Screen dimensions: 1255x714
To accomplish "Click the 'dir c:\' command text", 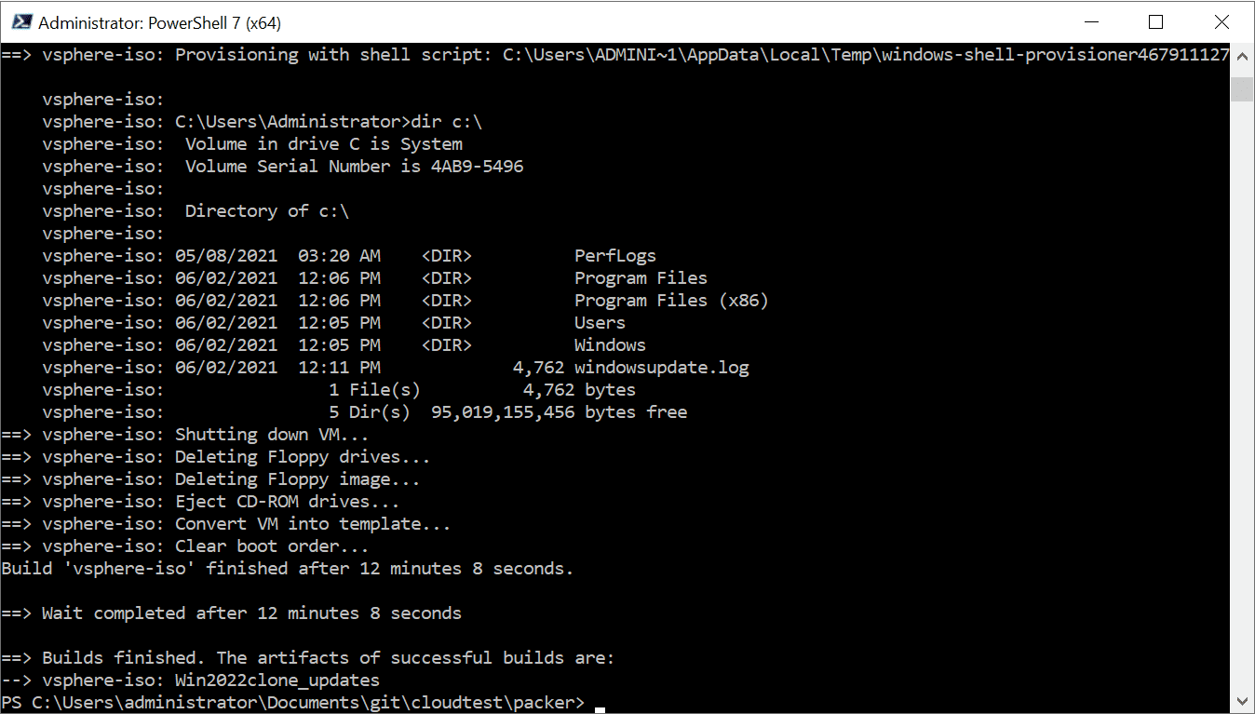I will 446,122.
